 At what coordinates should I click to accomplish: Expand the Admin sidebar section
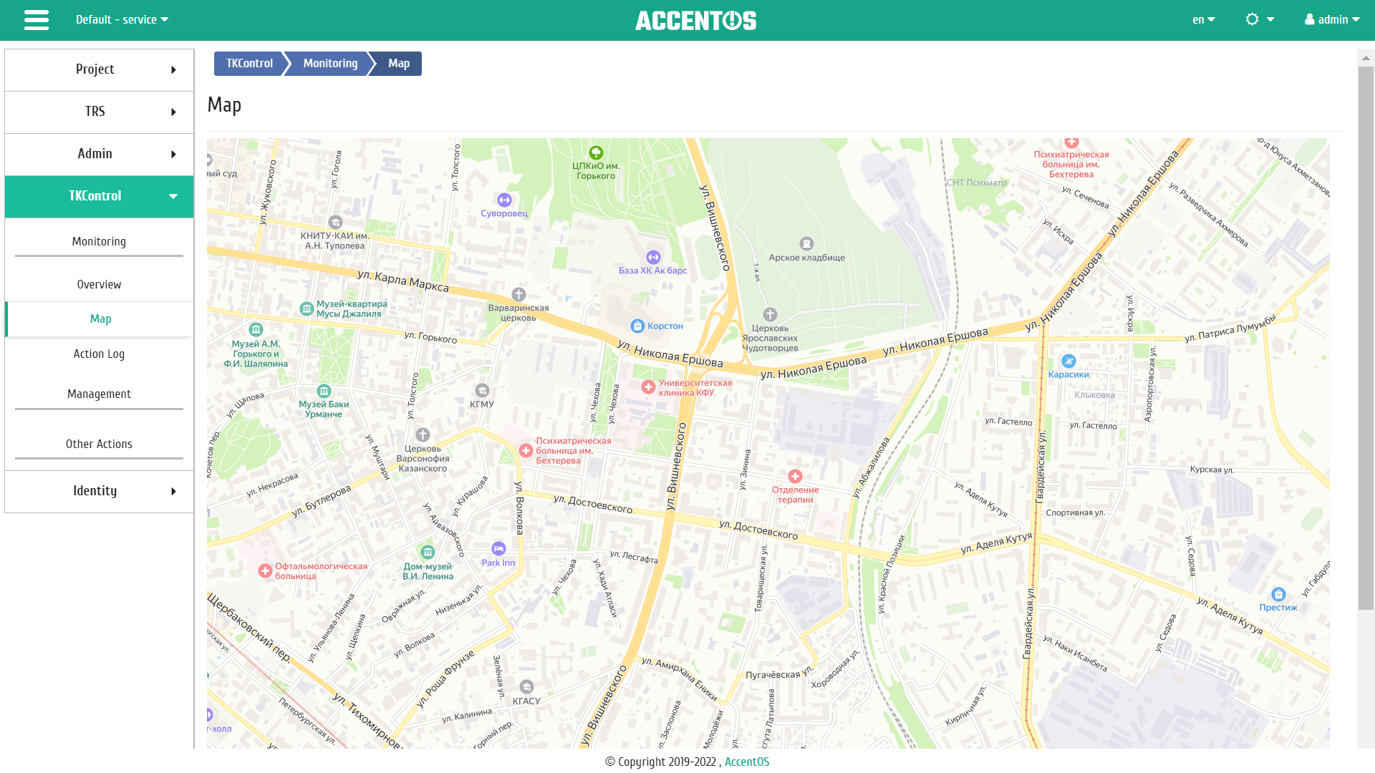tap(99, 154)
